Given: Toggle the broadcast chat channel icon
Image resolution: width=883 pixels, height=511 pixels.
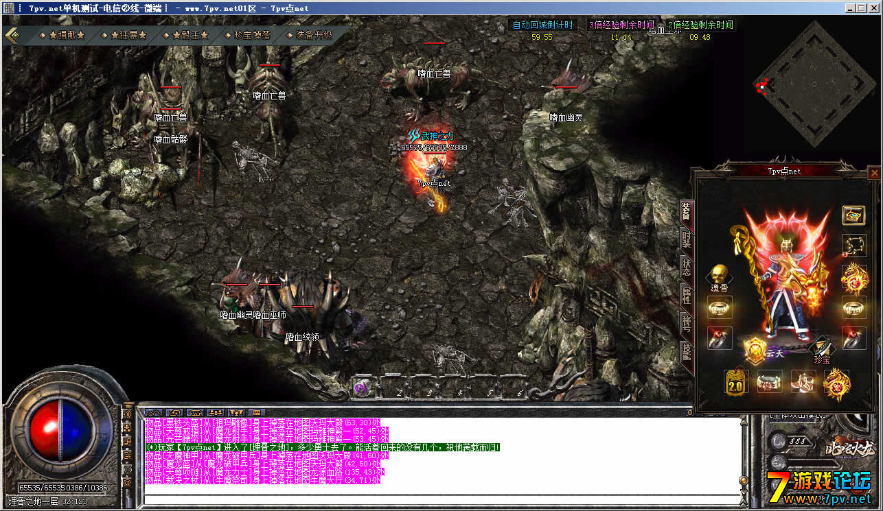Looking at the screenshot, I should click(x=126, y=469).
